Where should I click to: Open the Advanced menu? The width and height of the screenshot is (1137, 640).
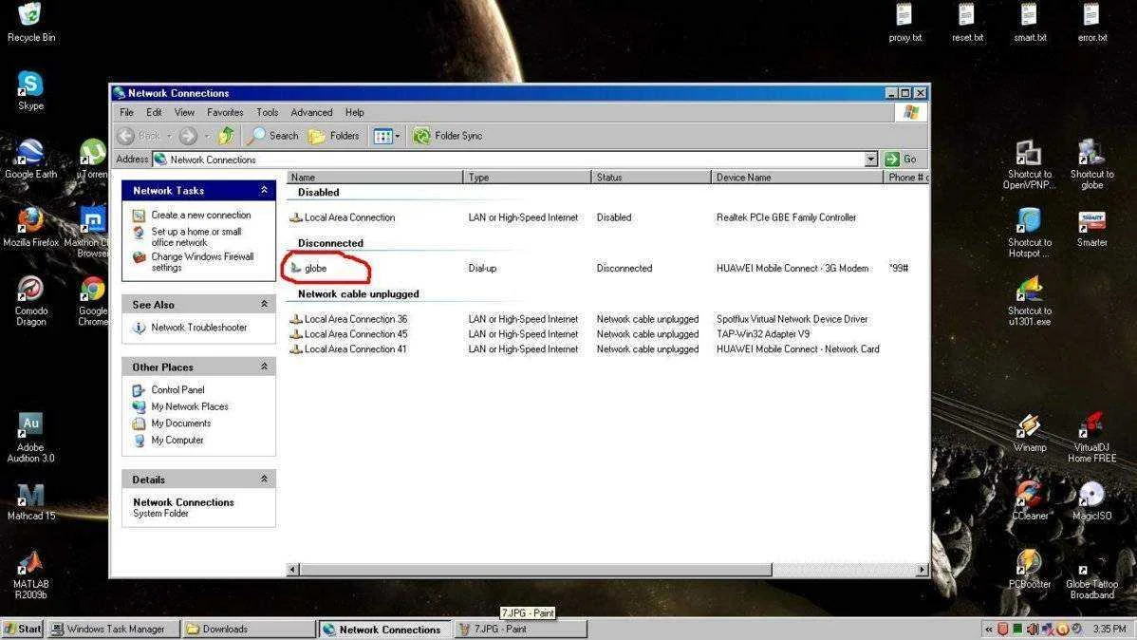[311, 112]
